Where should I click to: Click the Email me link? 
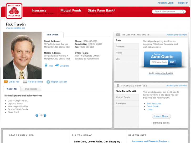click(14, 82)
